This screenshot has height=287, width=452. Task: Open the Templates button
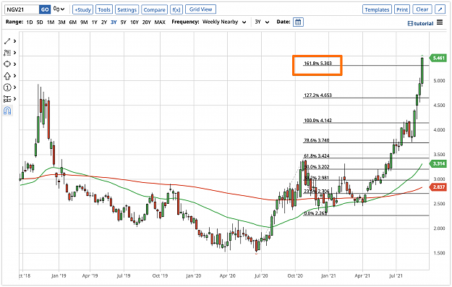tap(377, 9)
